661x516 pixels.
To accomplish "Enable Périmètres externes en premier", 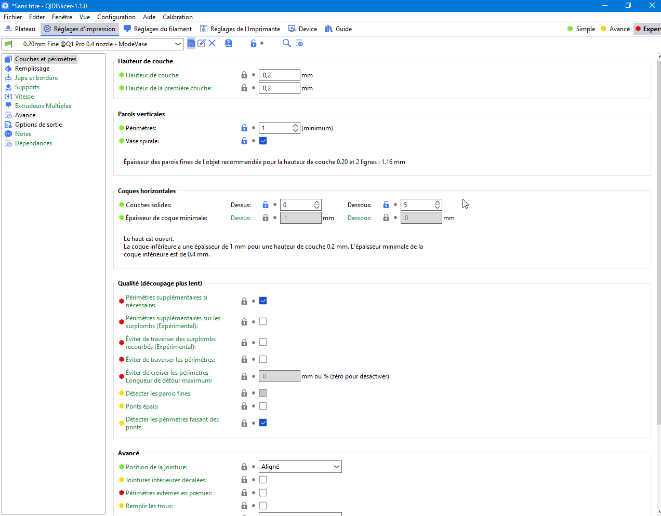I will coord(263,493).
